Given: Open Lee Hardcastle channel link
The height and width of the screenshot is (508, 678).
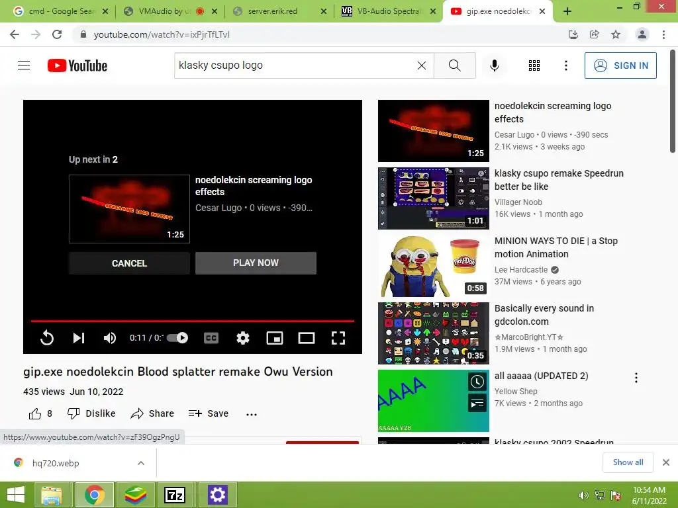Looking at the screenshot, I should click(521, 270).
